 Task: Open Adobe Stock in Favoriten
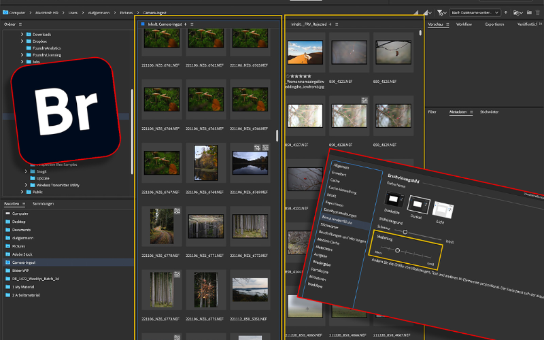click(x=23, y=254)
